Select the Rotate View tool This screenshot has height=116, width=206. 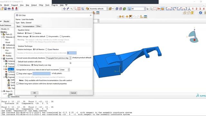pyautogui.click(x=68, y=9)
